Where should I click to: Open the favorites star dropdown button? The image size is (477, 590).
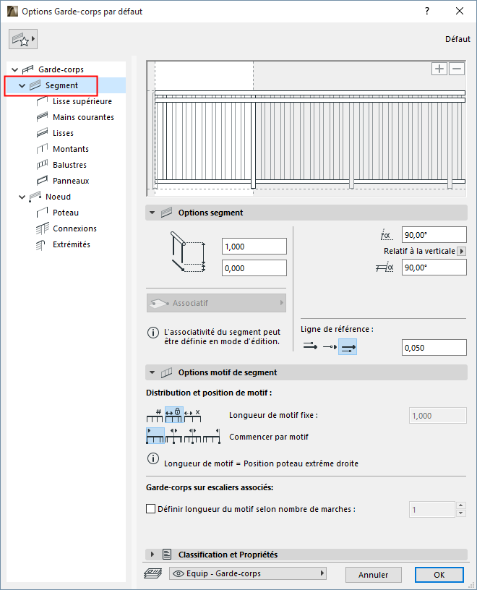pyautogui.click(x=23, y=39)
